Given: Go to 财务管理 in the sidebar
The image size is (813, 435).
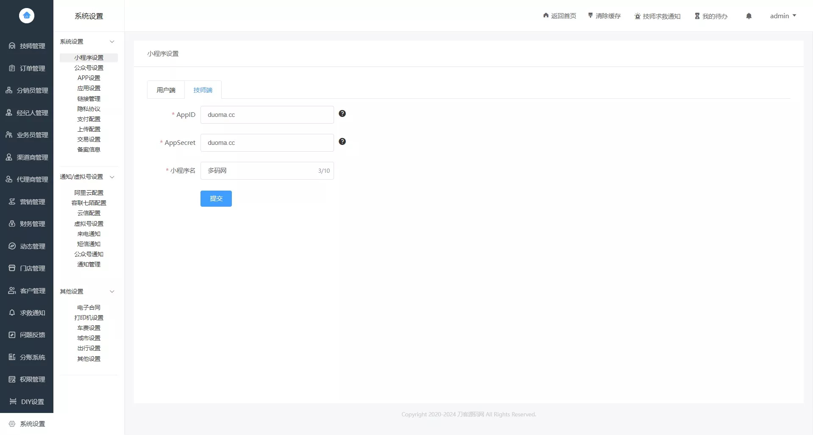Looking at the screenshot, I should (x=27, y=224).
